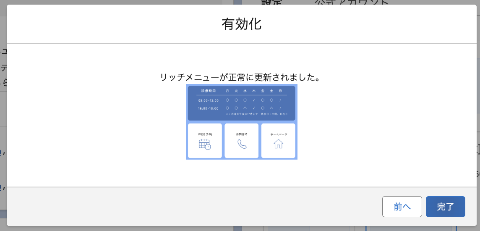Go back with the 前へ button
This screenshot has width=480, height=231.
tap(402, 207)
